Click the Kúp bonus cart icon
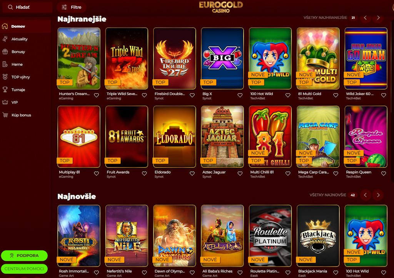394x278 pixels. (x=5, y=115)
